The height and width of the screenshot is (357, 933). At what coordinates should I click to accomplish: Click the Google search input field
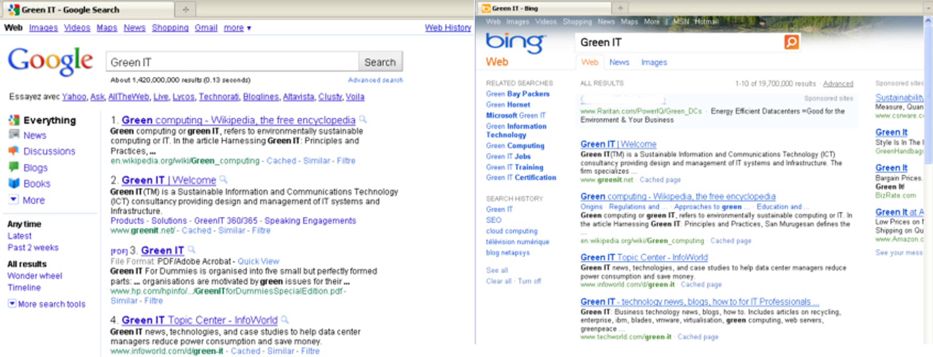click(x=232, y=62)
